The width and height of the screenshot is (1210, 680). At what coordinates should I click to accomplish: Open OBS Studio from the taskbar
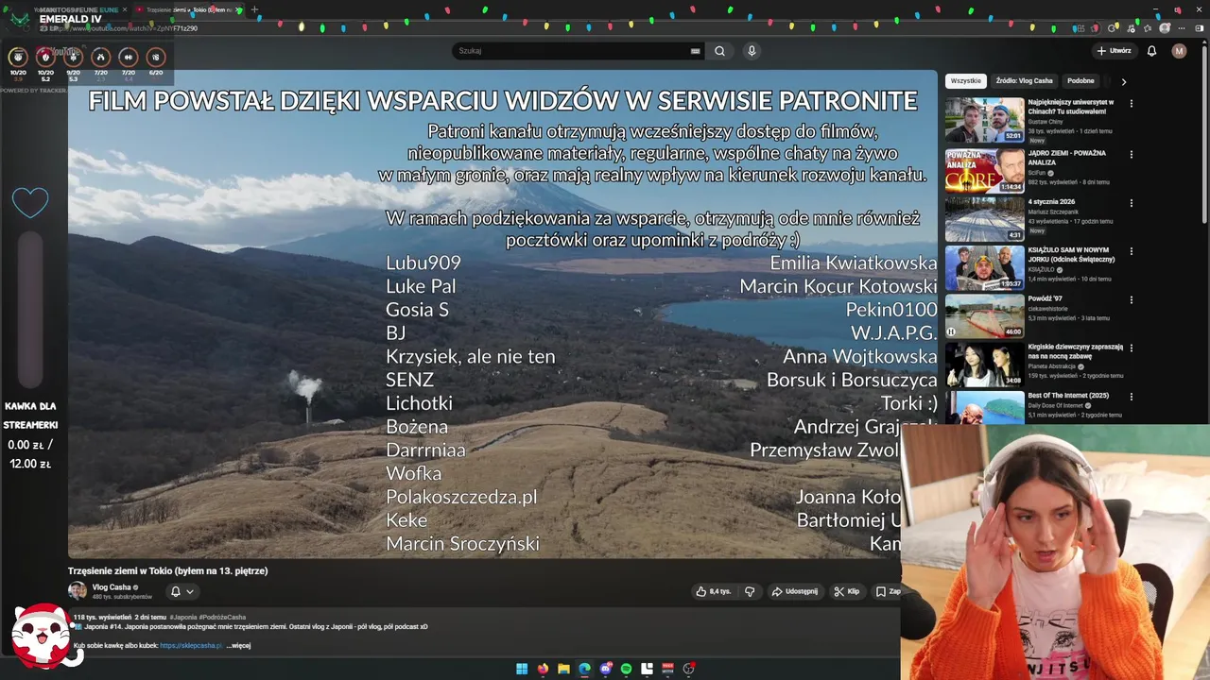(x=689, y=669)
